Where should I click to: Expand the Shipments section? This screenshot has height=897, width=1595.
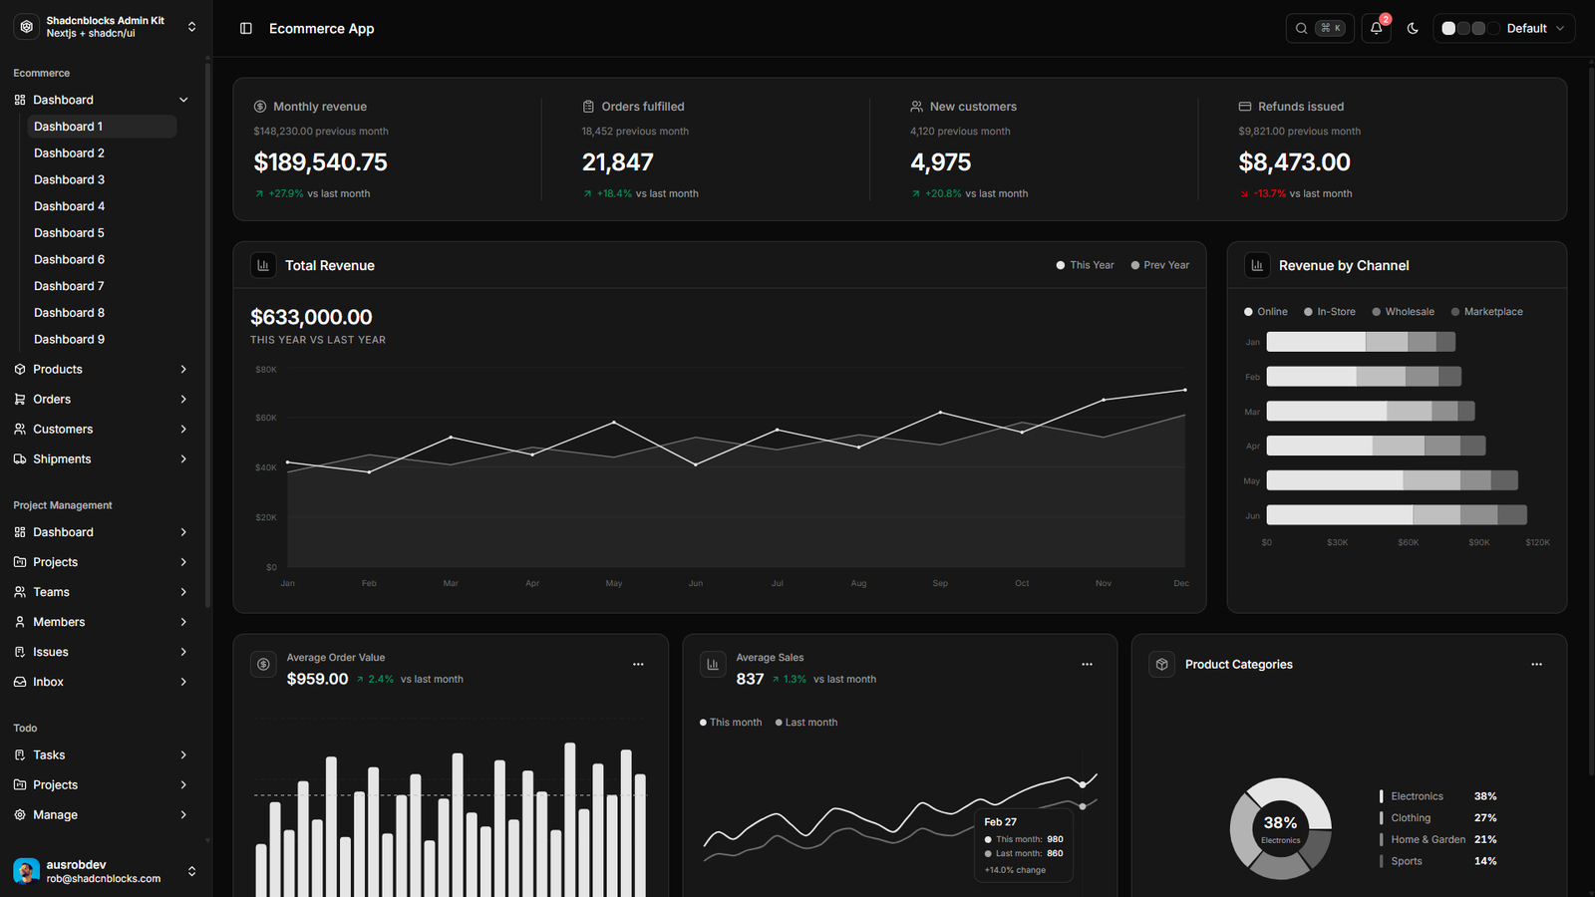pyautogui.click(x=183, y=458)
